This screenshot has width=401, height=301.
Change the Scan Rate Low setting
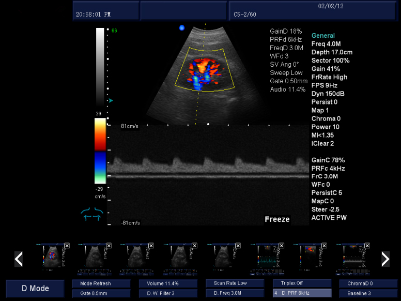[x=235, y=283]
